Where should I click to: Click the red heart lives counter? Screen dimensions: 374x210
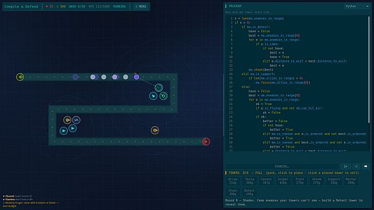pos(49,7)
